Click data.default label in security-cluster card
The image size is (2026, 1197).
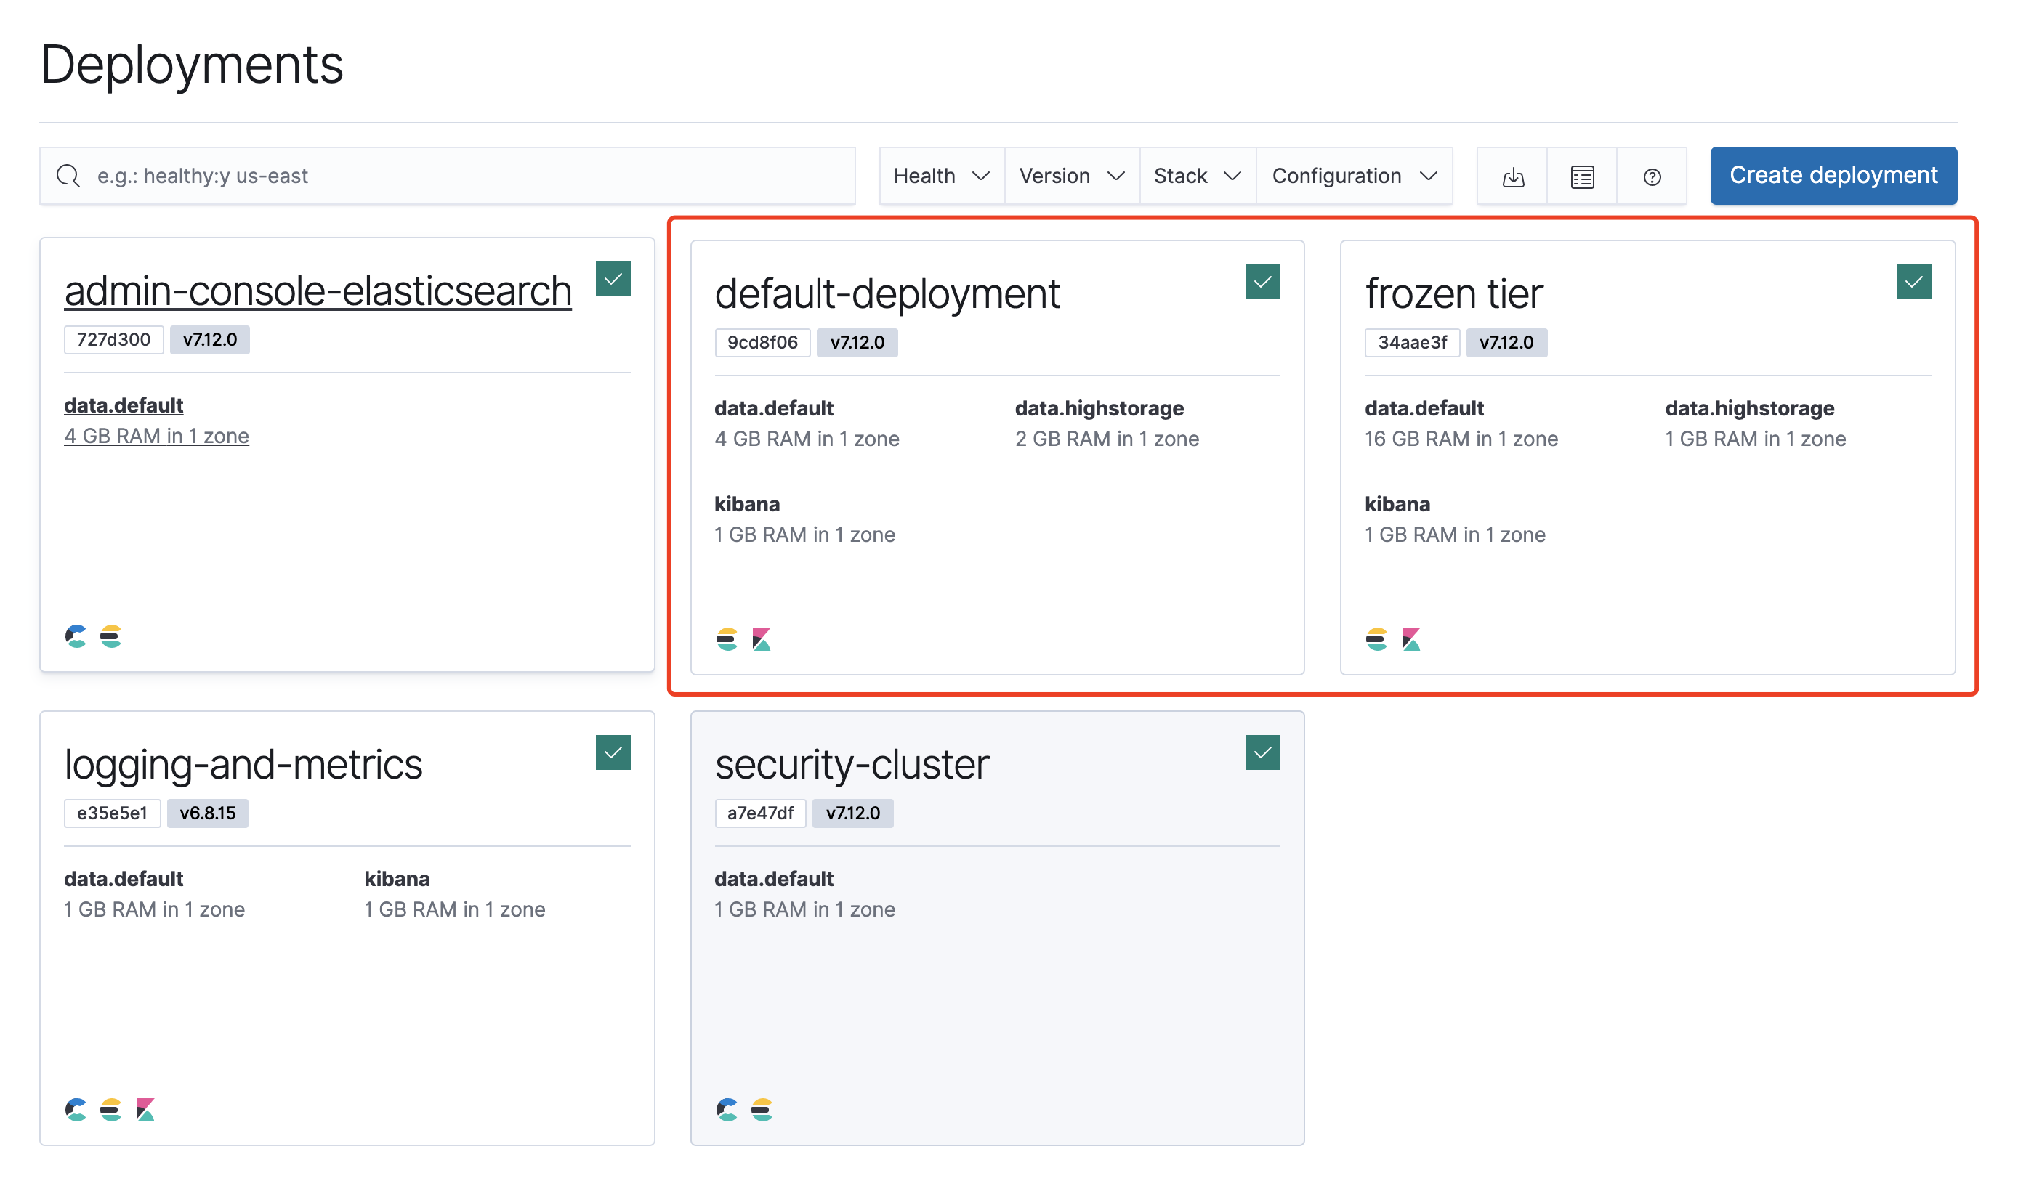tap(774, 878)
